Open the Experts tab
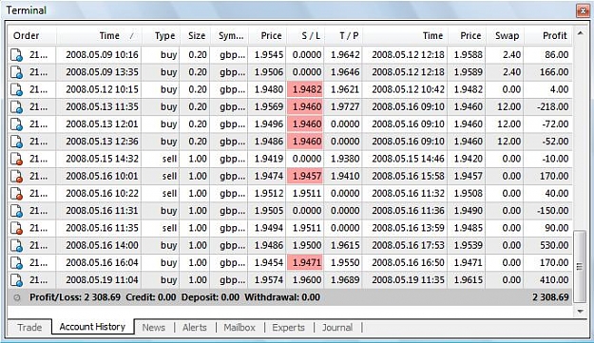Image resolution: width=594 pixels, height=343 pixels. pos(288,328)
